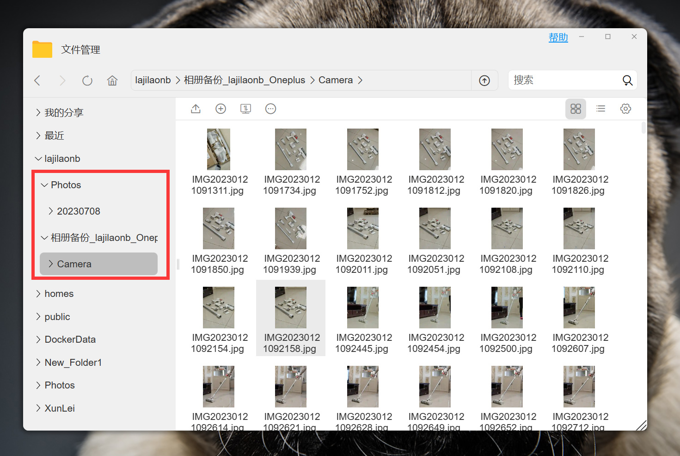Image resolution: width=680 pixels, height=456 pixels.
Task: Expand the 20230708 folder in the tree
Action: [x=51, y=211]
